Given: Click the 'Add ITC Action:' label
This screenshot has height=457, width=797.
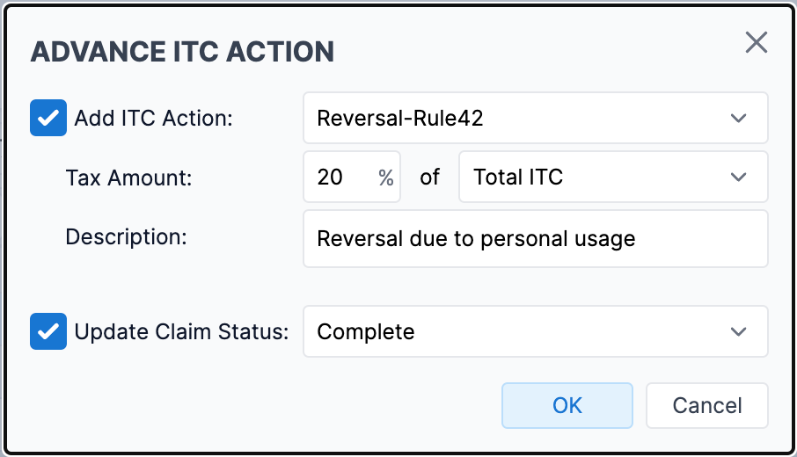Looking at the screenshot, I should [153, 118].
